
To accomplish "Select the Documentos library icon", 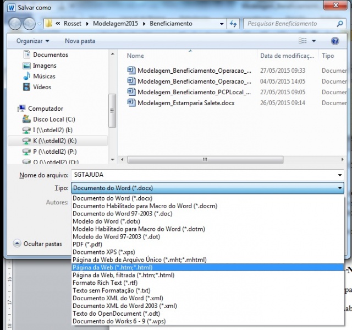I will click(x=27, y=55).
